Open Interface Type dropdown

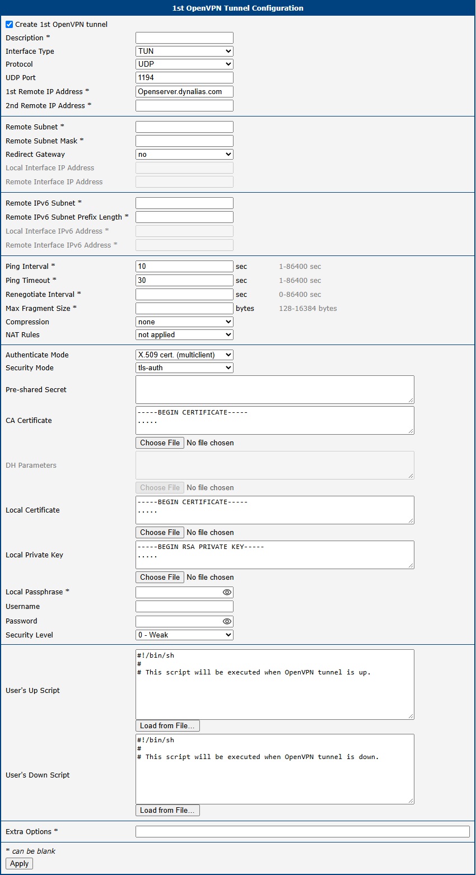184,51
